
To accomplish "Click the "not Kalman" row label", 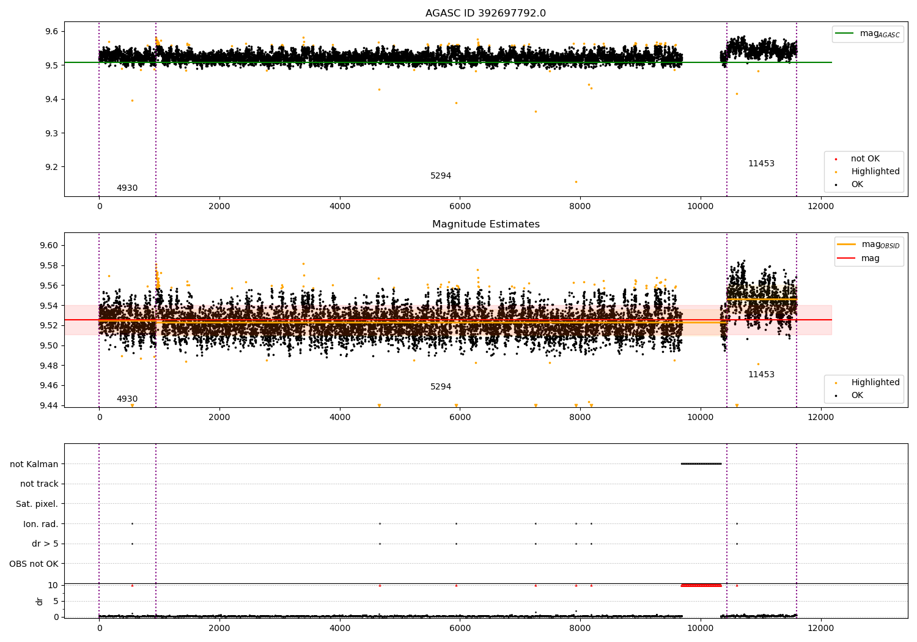I will pyautogui.click(x=34, y=464).
